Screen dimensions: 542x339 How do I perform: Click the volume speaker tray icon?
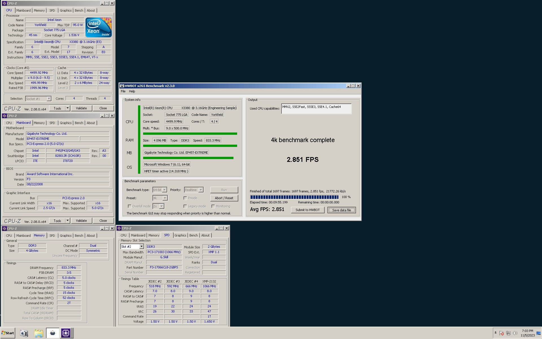tap(515, 333)
